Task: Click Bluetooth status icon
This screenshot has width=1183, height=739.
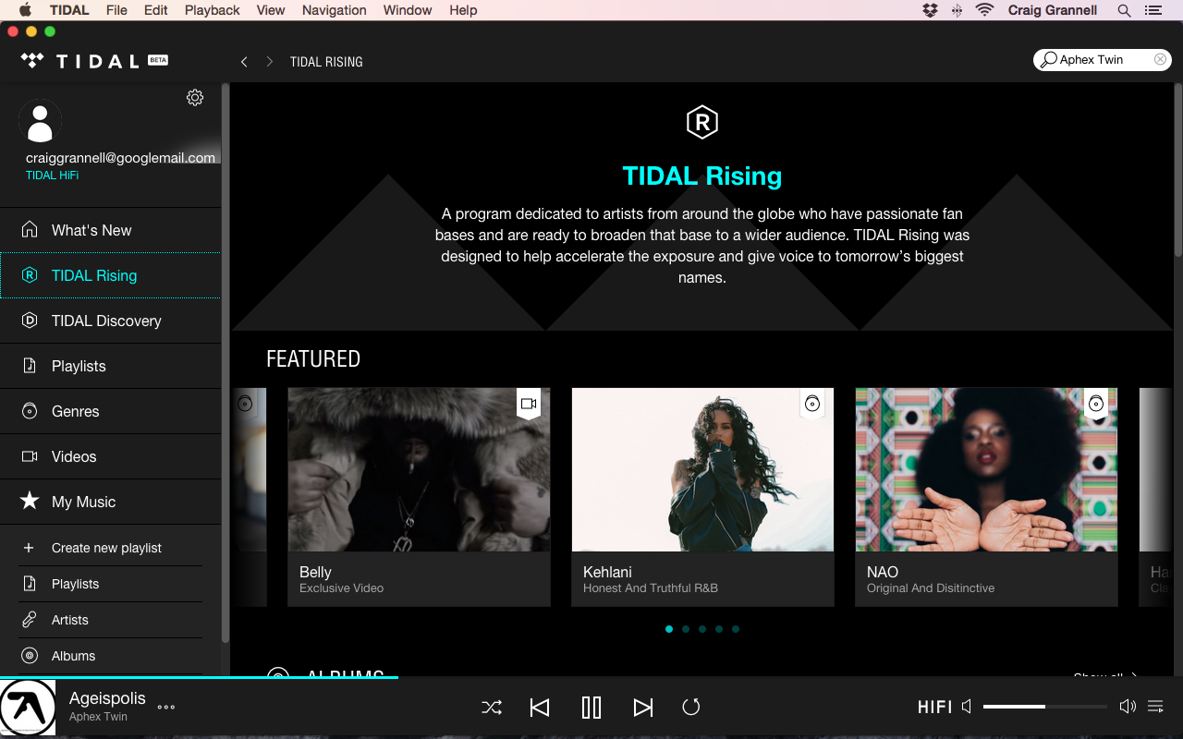Action: pos(957,10)
